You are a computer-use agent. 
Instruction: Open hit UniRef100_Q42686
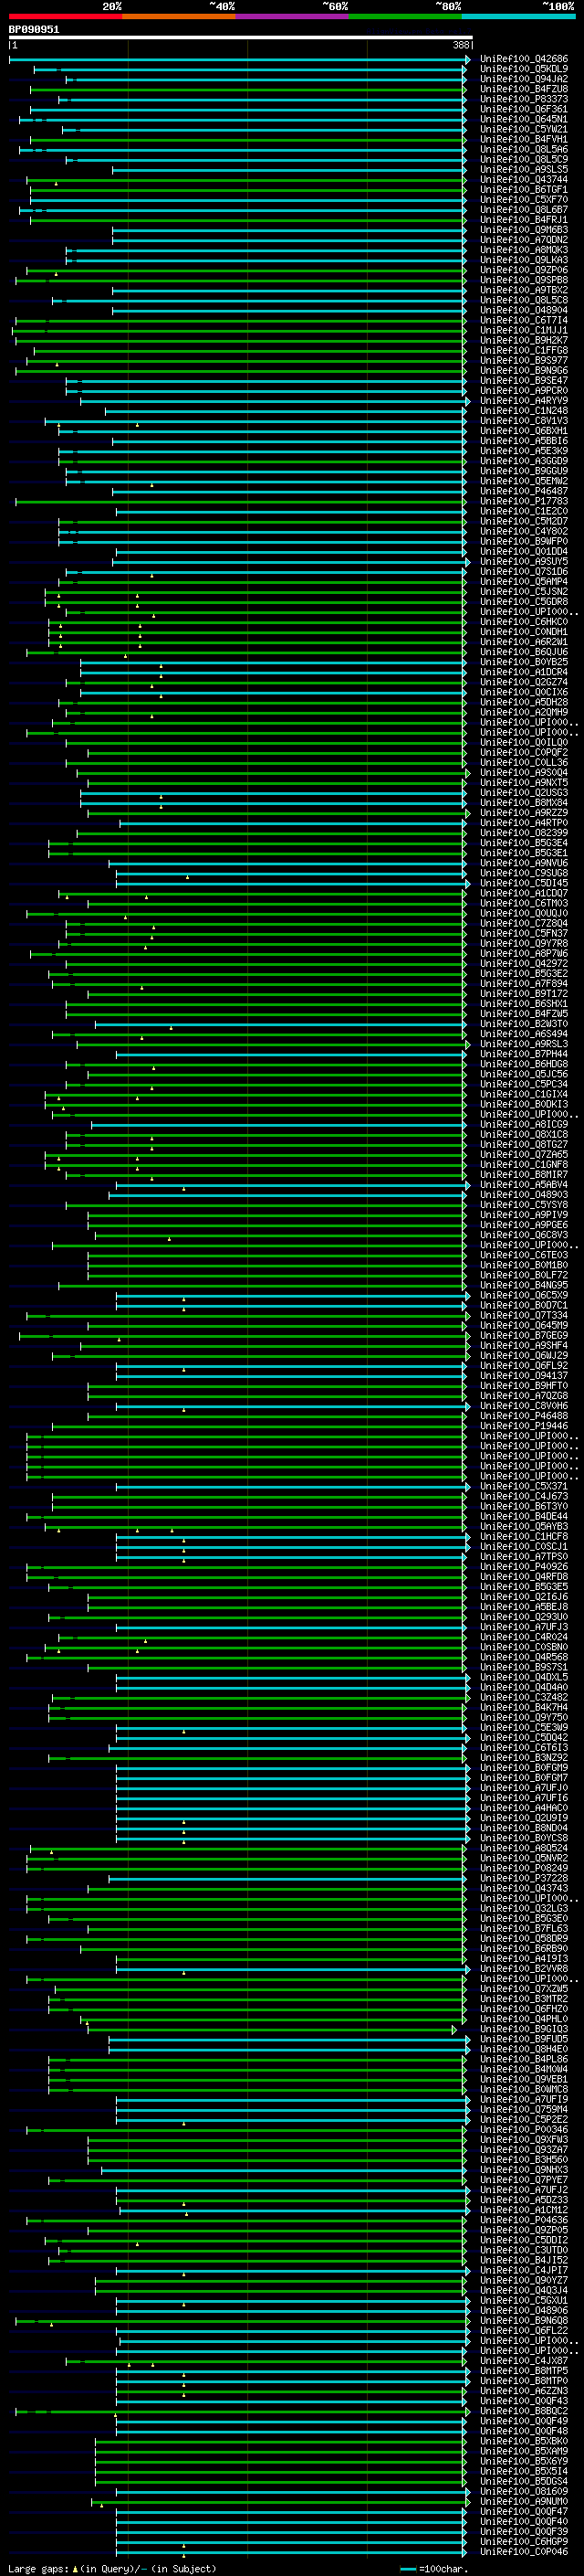click(x=524, y=59)
